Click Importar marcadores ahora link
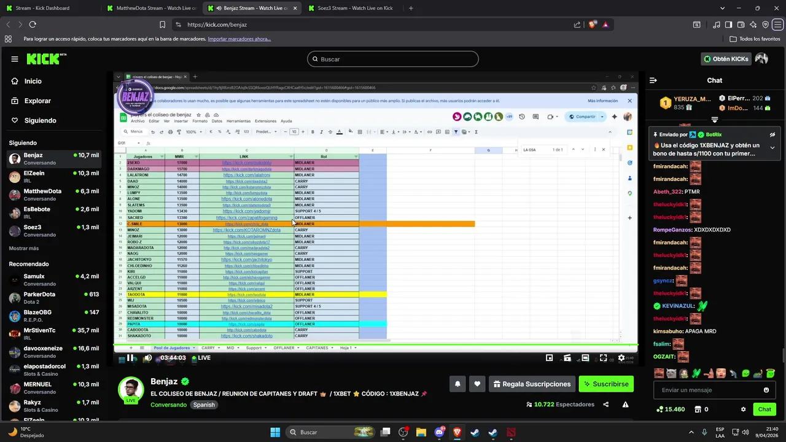The image size is (786, 442). [239, 39]
